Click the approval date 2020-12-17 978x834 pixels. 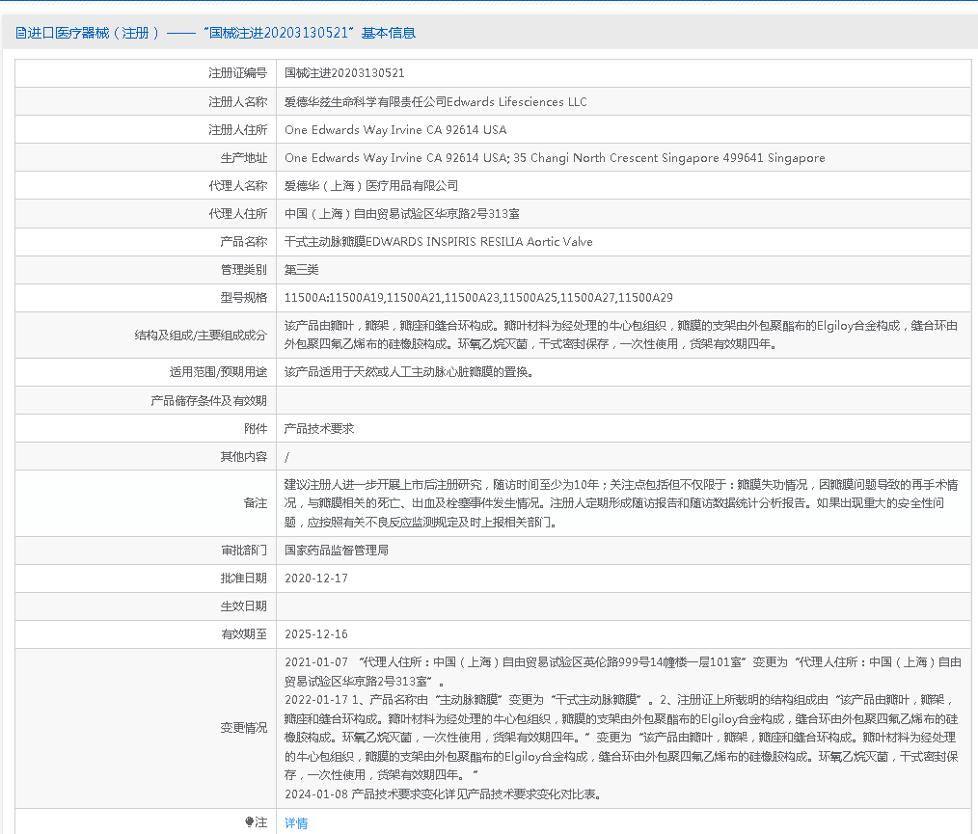tap(316, 578)
